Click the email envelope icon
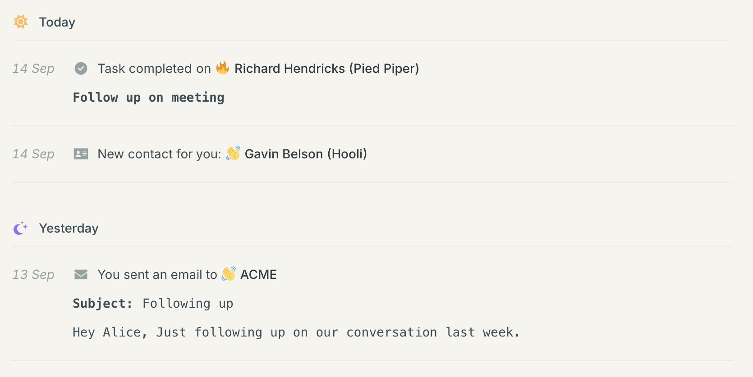The width and height of the screenshot is (753, 377). pyautogui.click(x=81, y=274)
